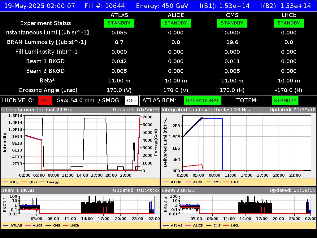
Task: Click the CMS STANDBY status indicator
Action: (232, 23)
